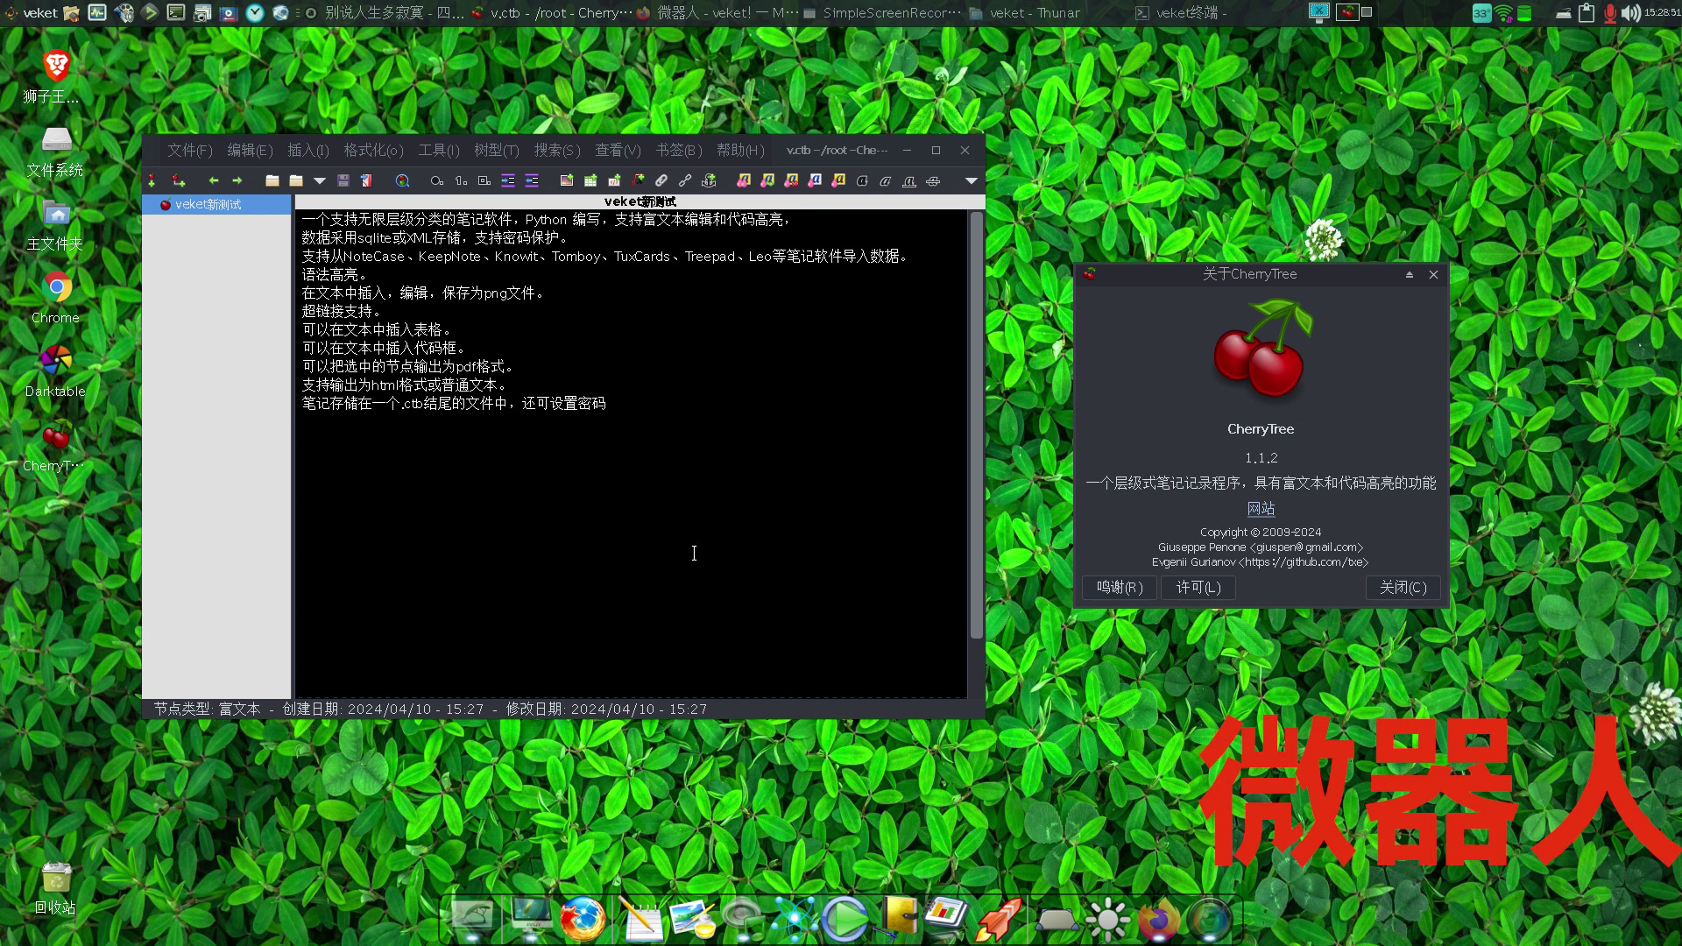This screenshot has height=946, width=1682.
Task: Open the 格式化 menu
Action: [371, 150]
